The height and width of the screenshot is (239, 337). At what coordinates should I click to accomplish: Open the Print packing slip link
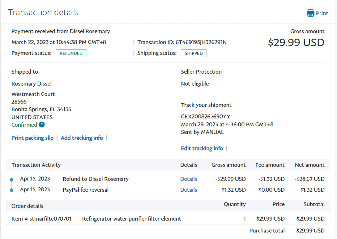(33, 138)
